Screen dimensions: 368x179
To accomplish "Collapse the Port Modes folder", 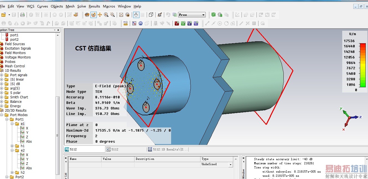I will click(2, 115).
